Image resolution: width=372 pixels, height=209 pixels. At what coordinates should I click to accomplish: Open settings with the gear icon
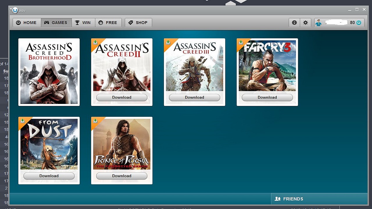click(x=305, y=23)
